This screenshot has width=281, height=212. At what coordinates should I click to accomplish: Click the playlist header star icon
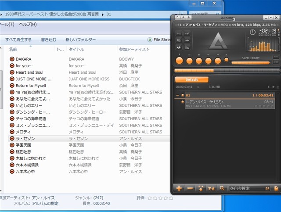click(273, 87)
